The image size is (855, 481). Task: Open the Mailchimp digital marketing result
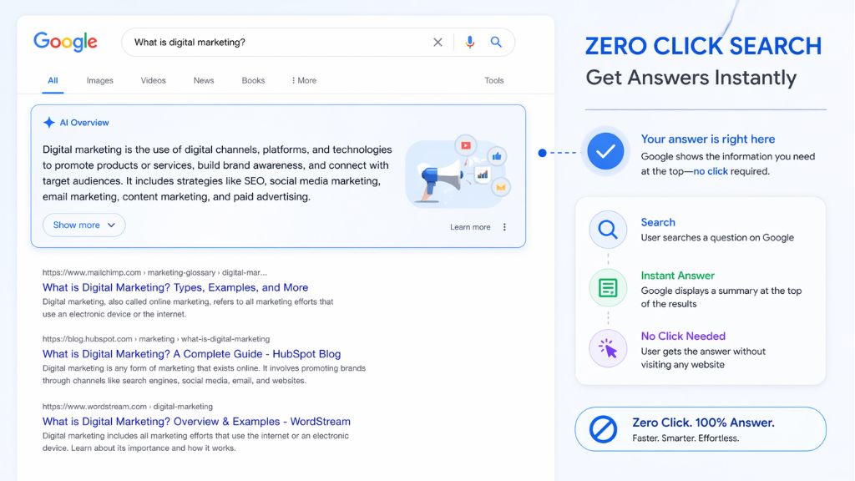tap(175, 287)
